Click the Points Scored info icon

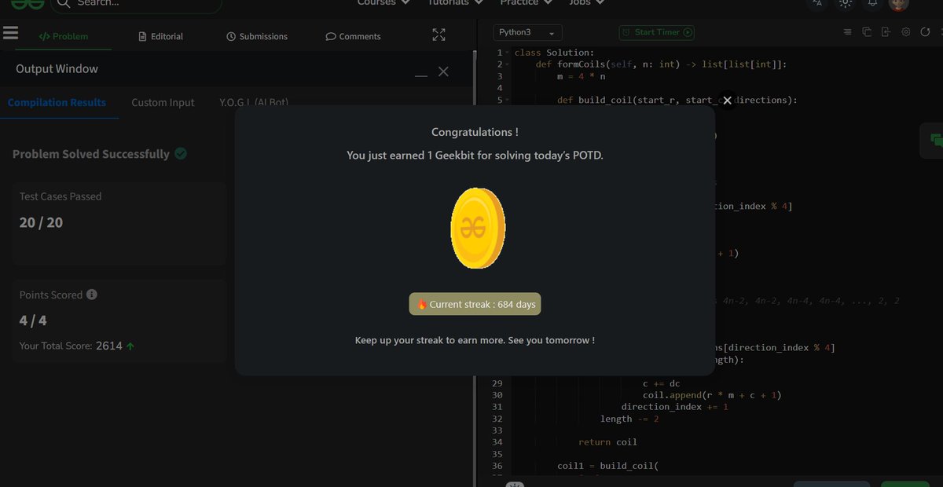[92, 295]
